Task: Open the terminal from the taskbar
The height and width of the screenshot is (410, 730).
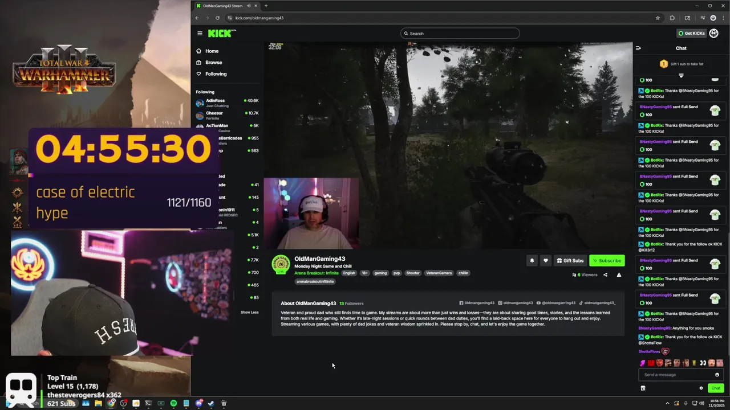Action: 148,403
